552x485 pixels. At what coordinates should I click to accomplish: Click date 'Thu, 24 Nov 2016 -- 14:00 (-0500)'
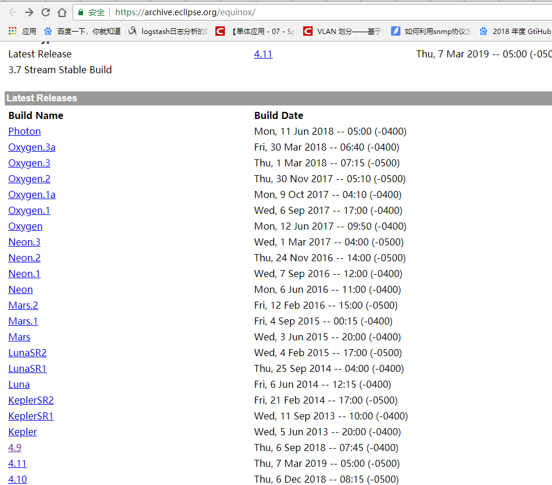(x=330, y=258)
